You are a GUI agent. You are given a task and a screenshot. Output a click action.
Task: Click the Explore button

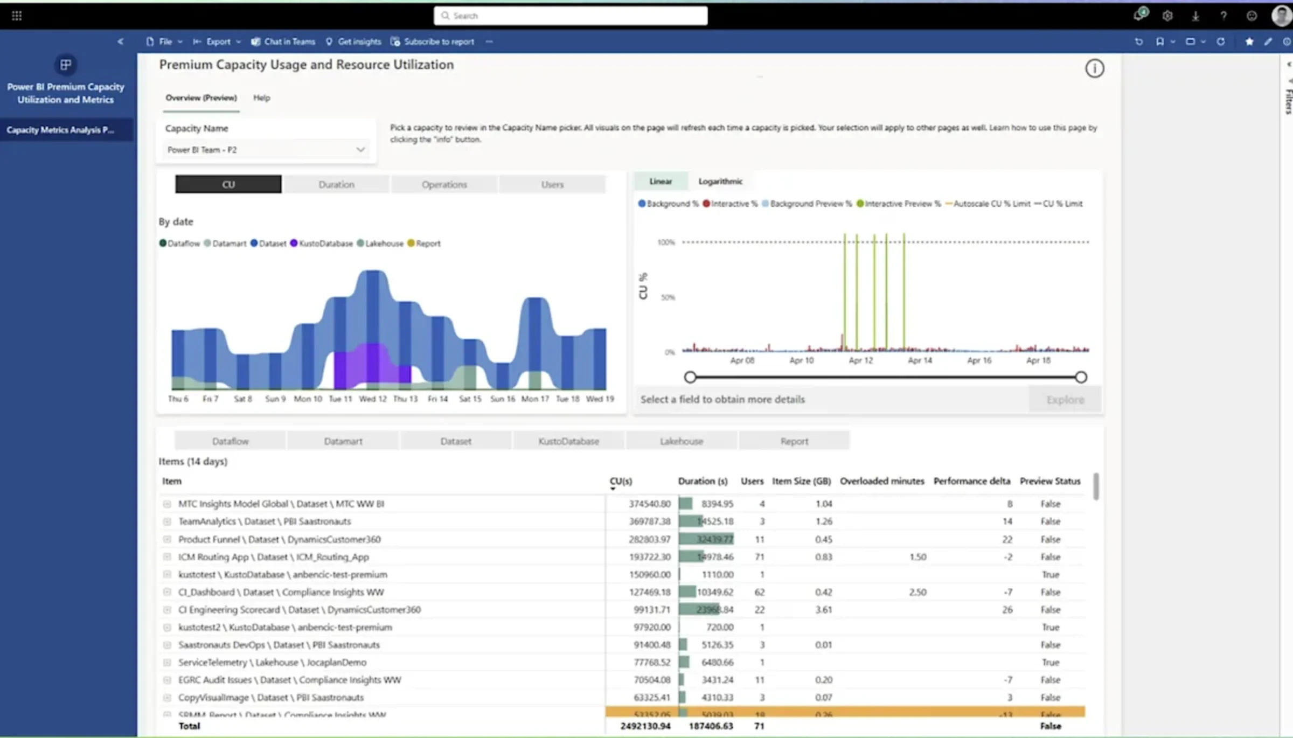1065,399
